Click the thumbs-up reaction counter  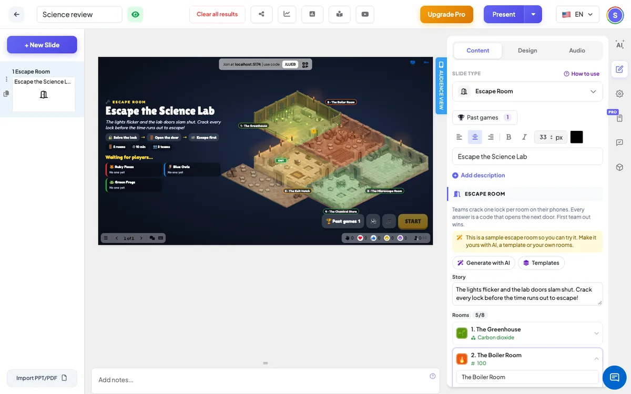(x=376, y=238)
